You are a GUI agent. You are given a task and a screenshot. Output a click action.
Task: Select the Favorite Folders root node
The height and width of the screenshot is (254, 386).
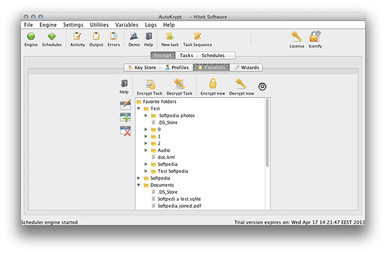tap(156, 102)
